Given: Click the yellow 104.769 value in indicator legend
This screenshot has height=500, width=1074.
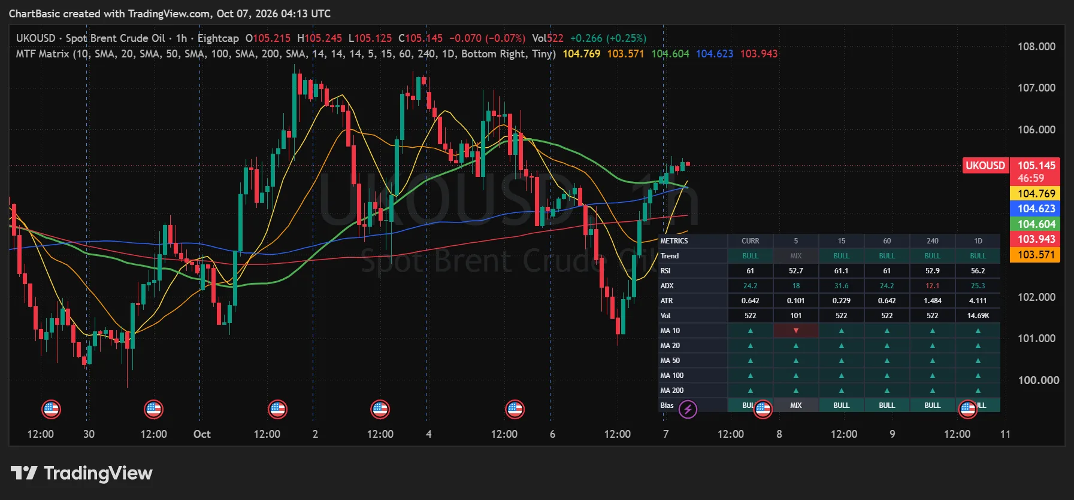Looking at the screenshot, I should pos(581,54).
